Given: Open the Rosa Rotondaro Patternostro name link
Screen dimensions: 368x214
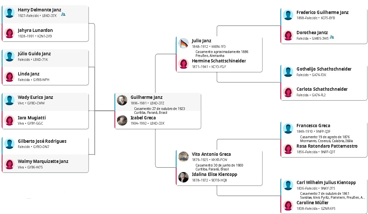Looking at the screenshot, I should (x=327, y=146).
